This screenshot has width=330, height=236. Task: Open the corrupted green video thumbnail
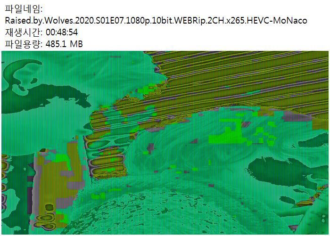(165, 143)
